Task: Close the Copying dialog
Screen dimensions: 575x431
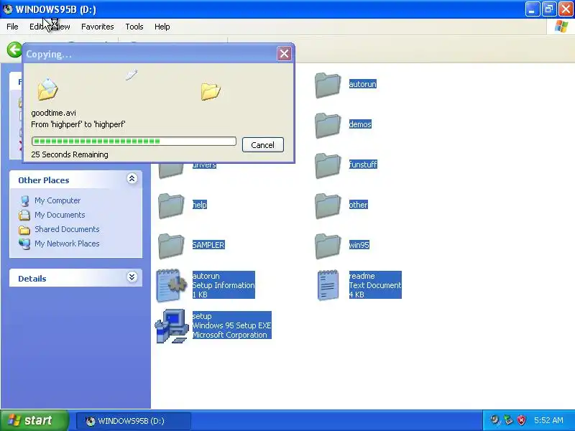Action: 284,54
